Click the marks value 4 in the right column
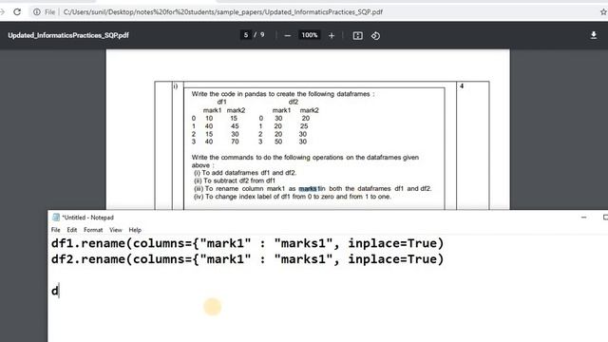 [x=462, y=86]
